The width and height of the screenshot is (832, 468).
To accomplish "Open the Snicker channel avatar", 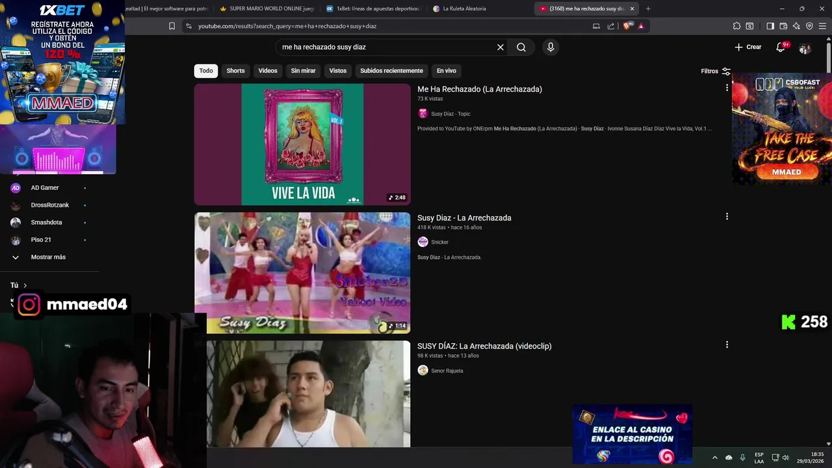I will click(x=422, y=242).
